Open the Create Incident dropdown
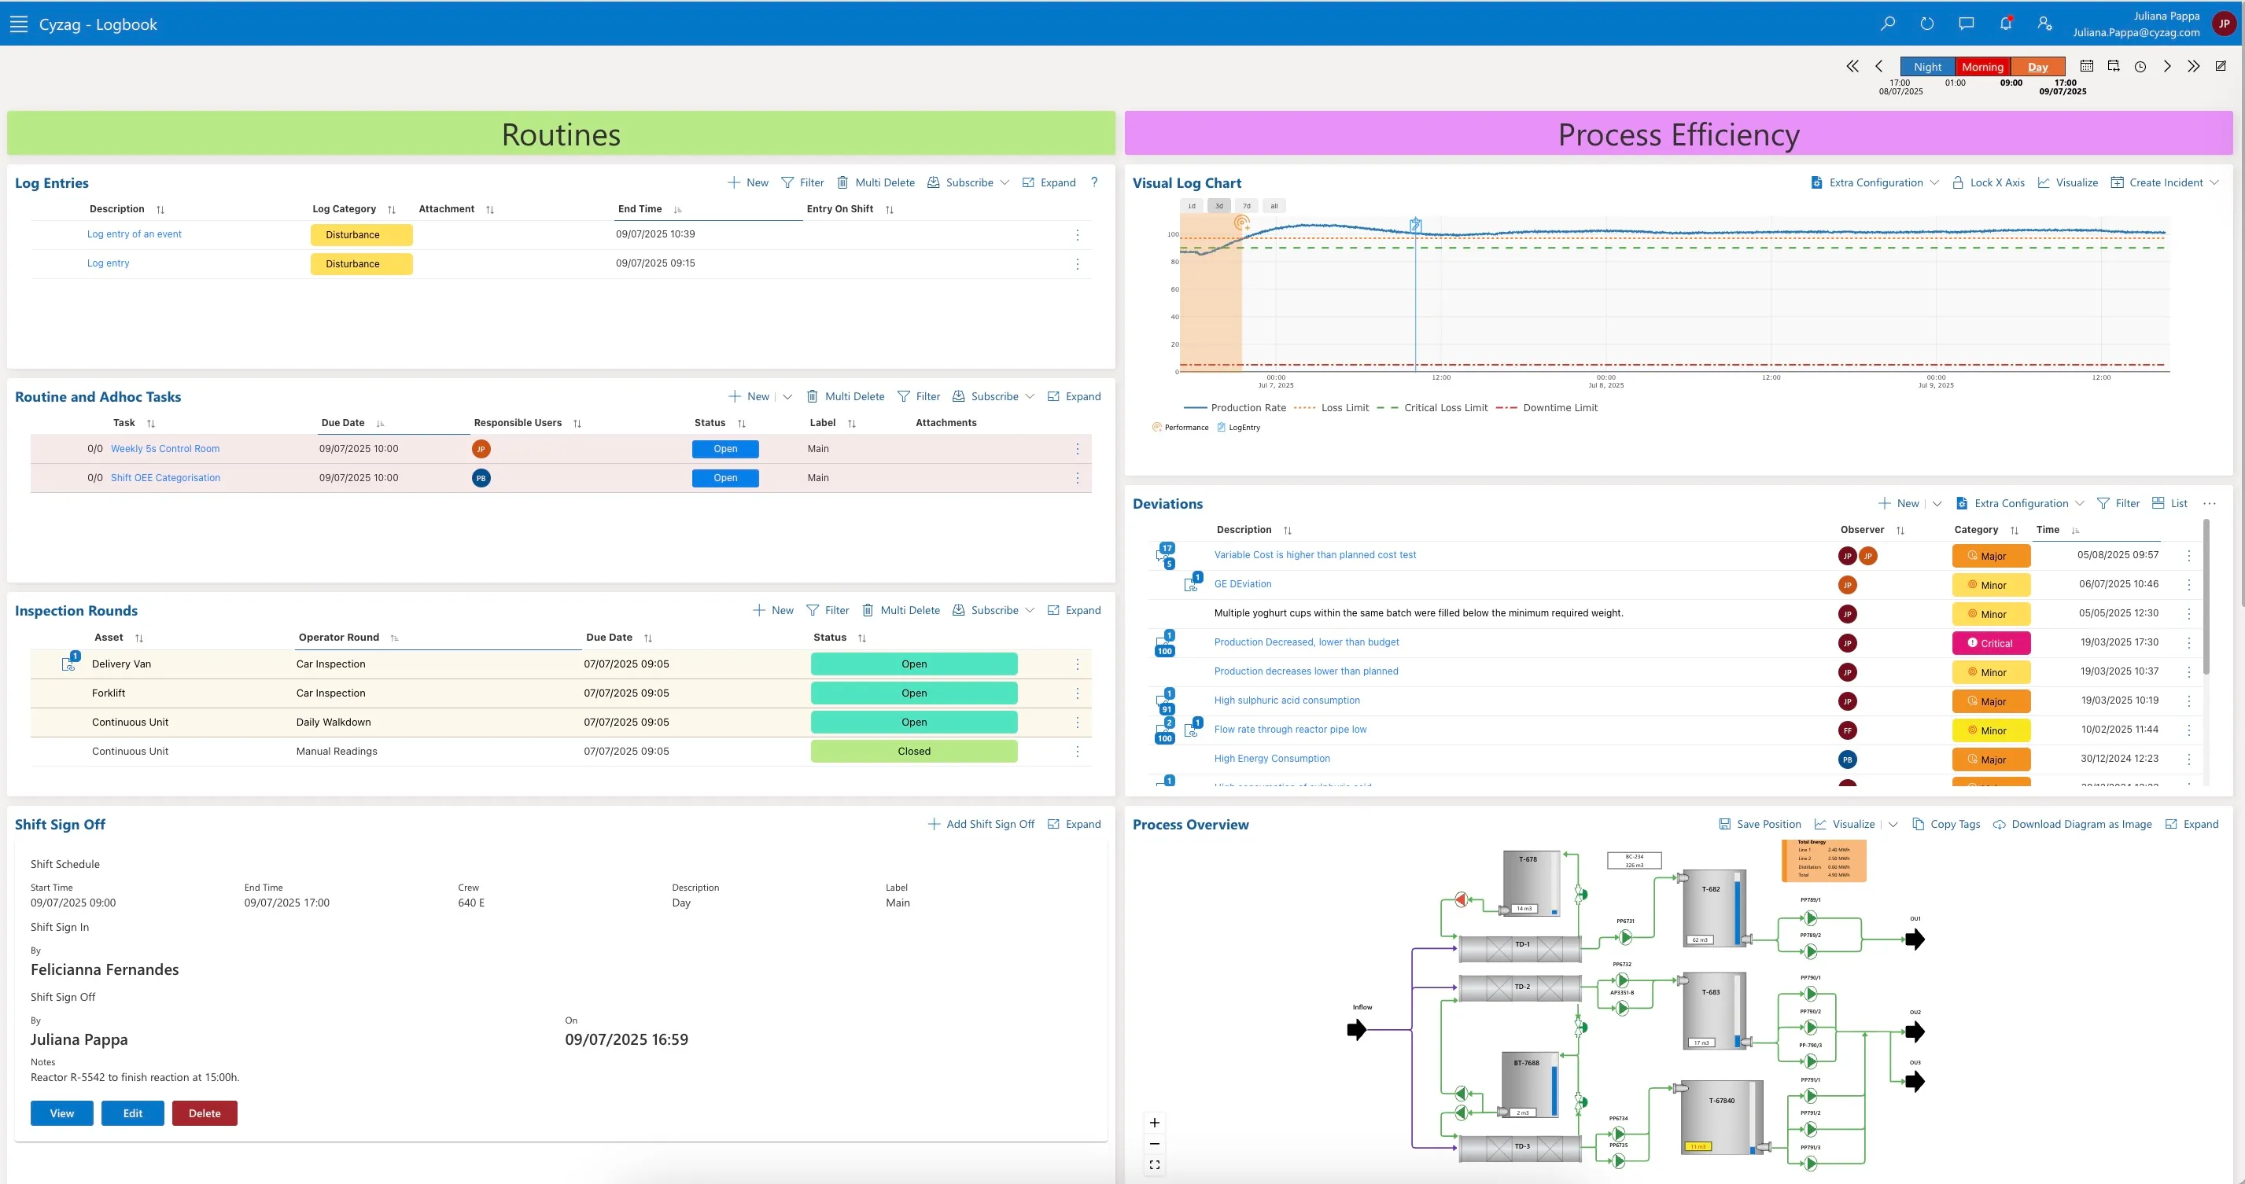Viewport: 2245px width, 1184px height. (2214, 182)
